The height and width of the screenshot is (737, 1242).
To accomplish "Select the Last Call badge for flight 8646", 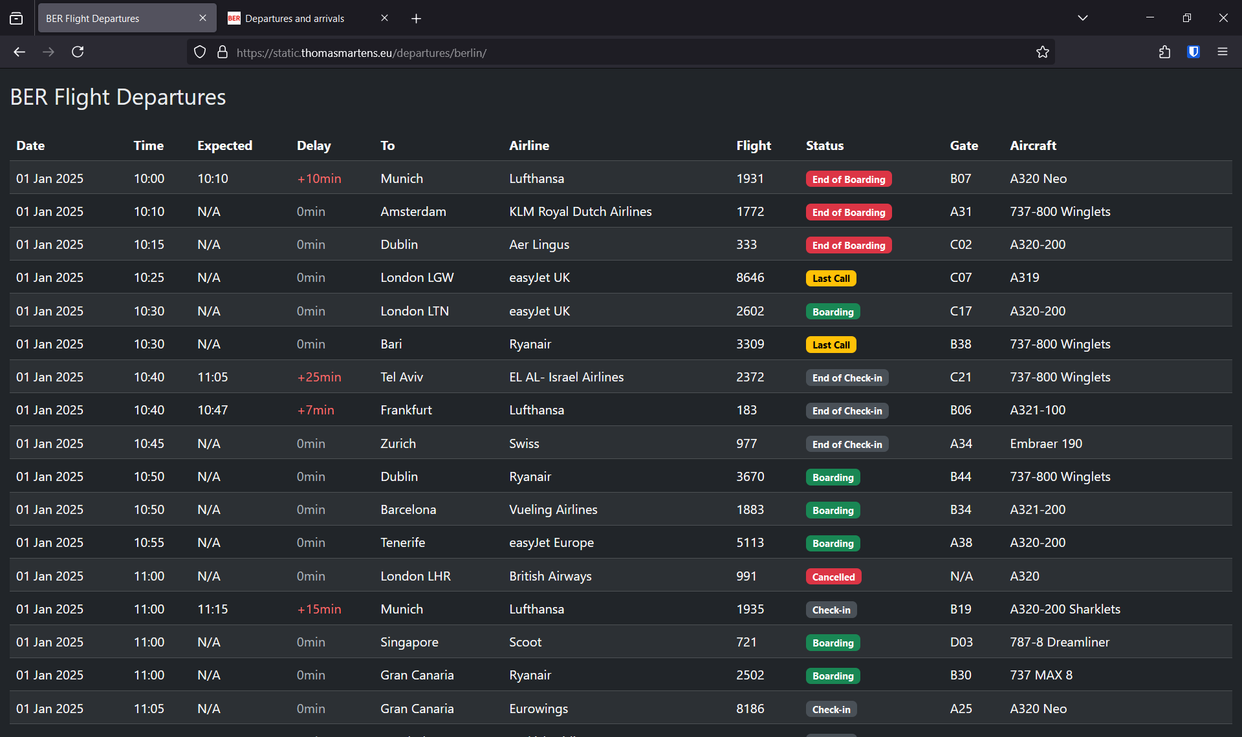I will click(831, 278).
